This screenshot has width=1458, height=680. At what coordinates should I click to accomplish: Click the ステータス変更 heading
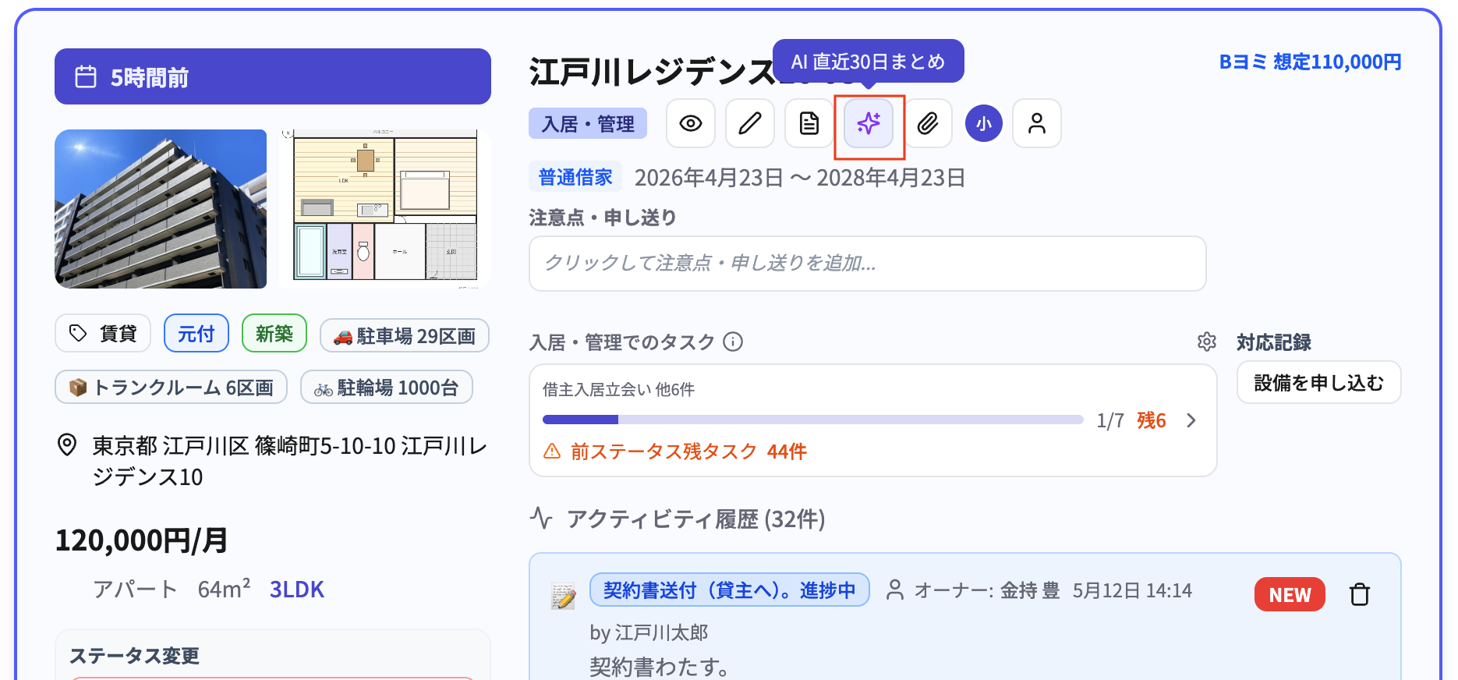(x=134, y=656)
